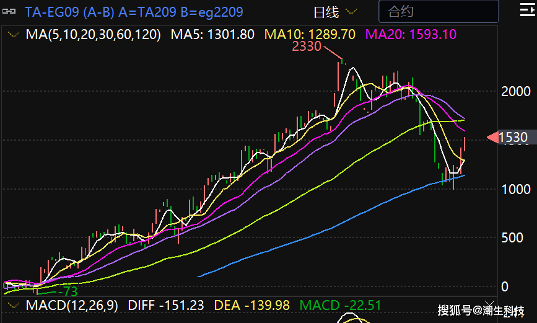The height and width of the screenshot is (323, 537).
Task: Click the 搜狐号@潮生科技 watermark text
Action: click(481, 310)
